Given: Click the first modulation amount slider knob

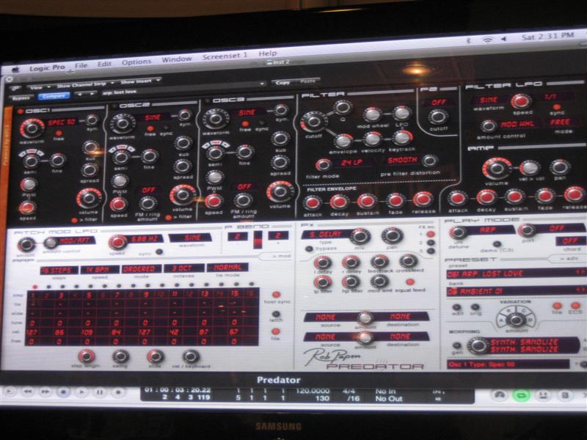Looking at the screenshot, I should tap(364, 318).
